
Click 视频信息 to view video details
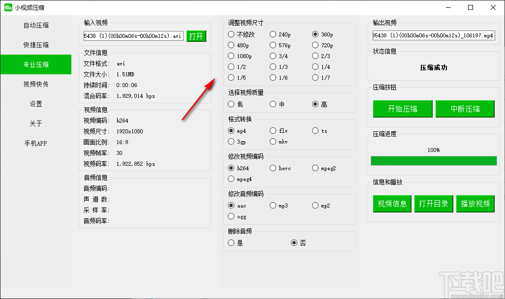pyautogui.click(x=392, y=203)
